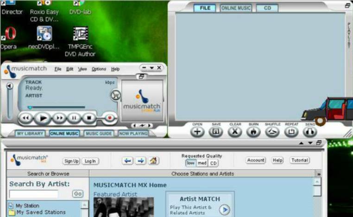Select the CD tab in playlist window
The width and height of the screenshot is (353, 217).
tap(267, 8)
